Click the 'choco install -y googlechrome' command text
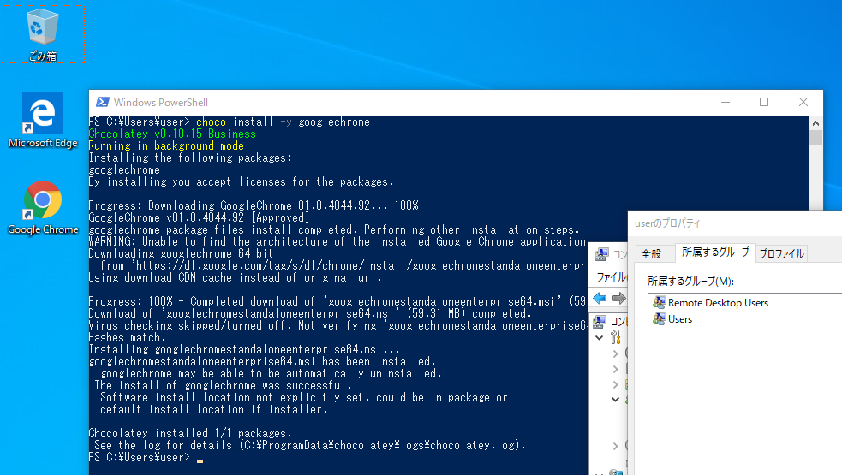 click(x=283, y=122)
